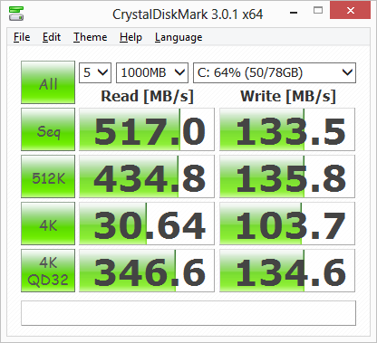Select the Seq read result 517.0
The image size is (377, 343).
coord(147,129)
